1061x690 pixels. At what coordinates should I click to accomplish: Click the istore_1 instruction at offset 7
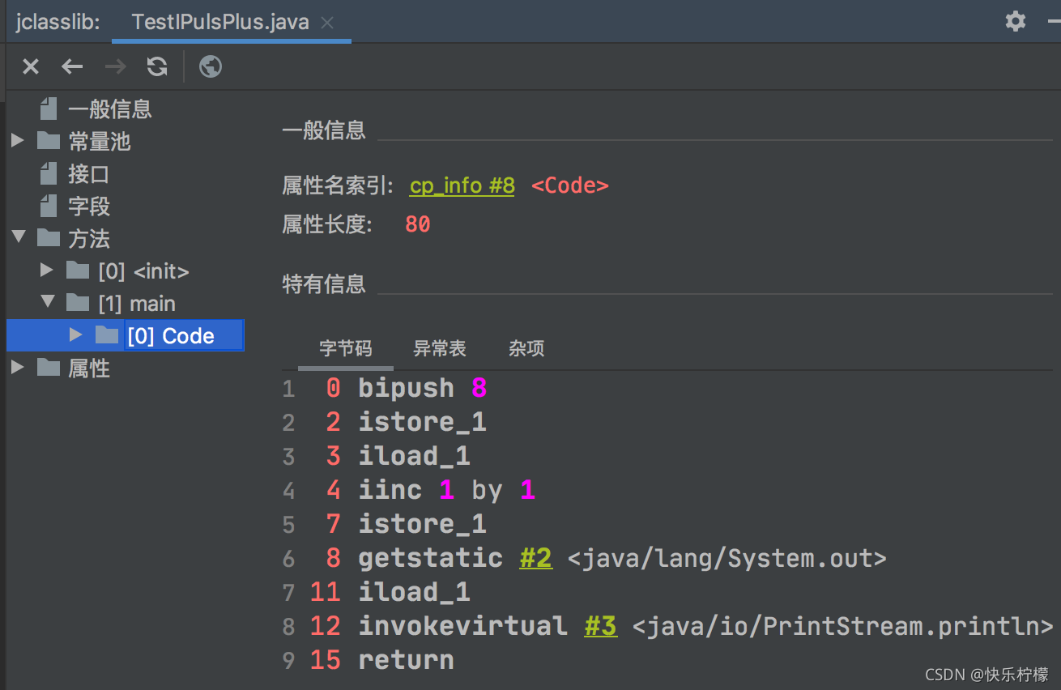423,524
